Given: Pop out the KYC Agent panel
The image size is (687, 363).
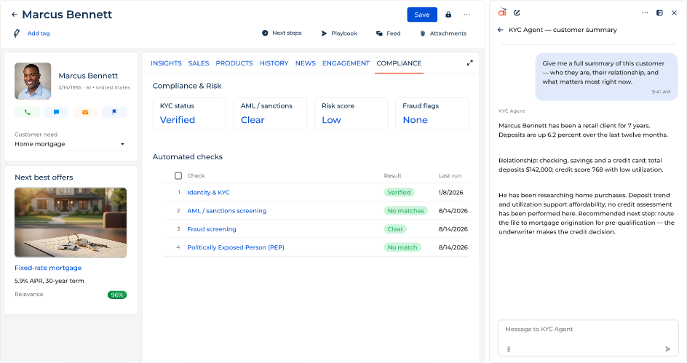Looking at the screenshot, I should [659, 12].
